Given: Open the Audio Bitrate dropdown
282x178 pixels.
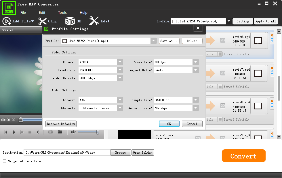Looking at the screenshot, I should (x=195, y=108).
